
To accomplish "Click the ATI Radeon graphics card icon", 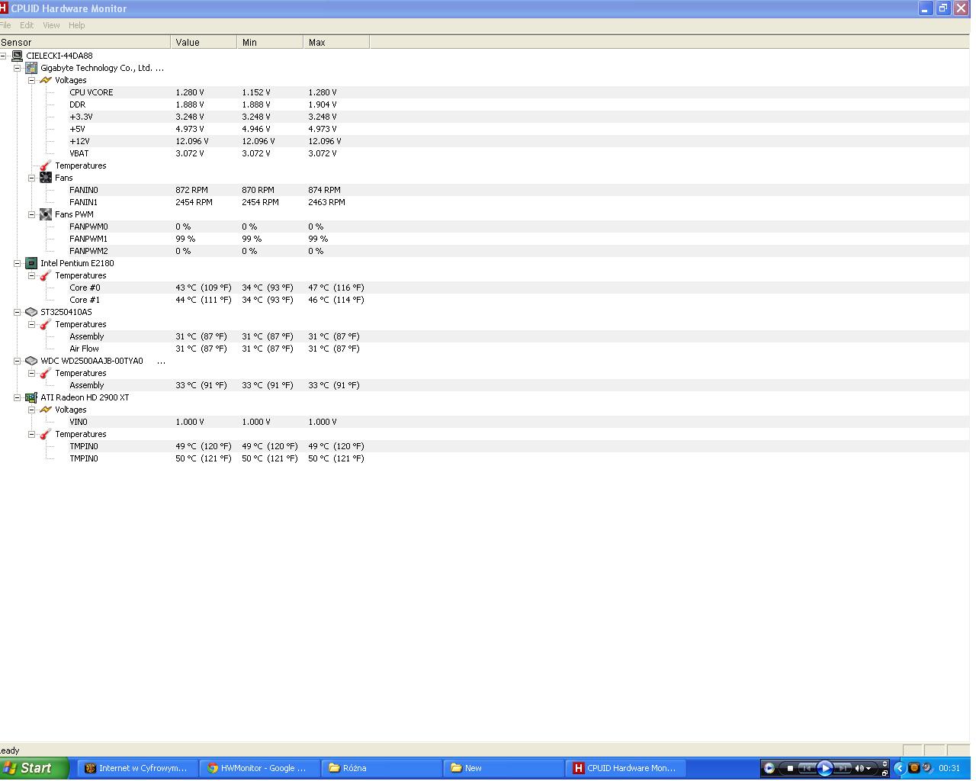I will click(31, 397).
